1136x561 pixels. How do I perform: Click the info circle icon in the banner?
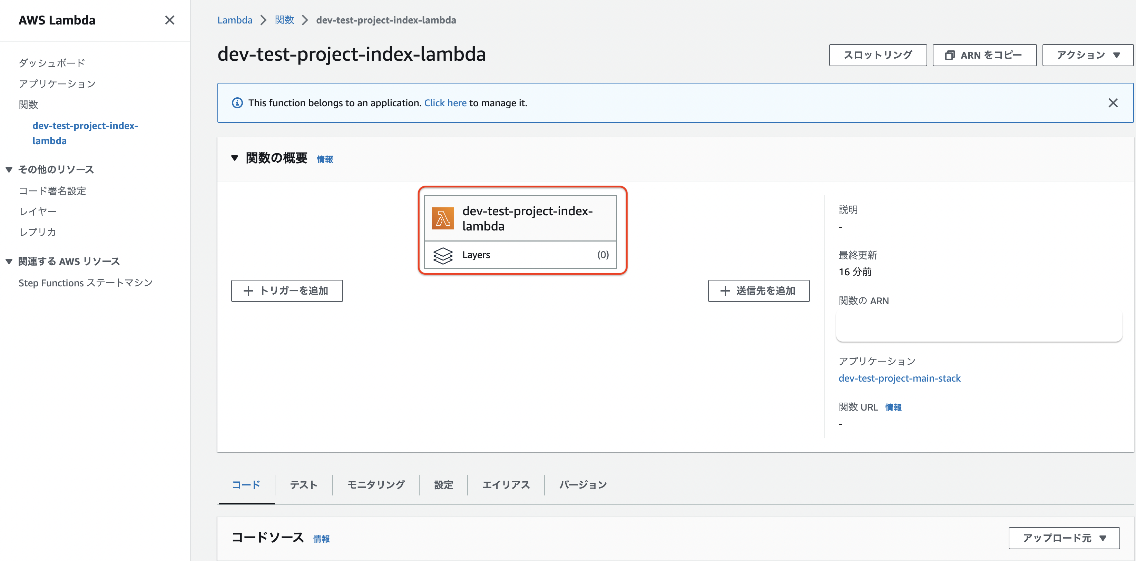(237, 102)
